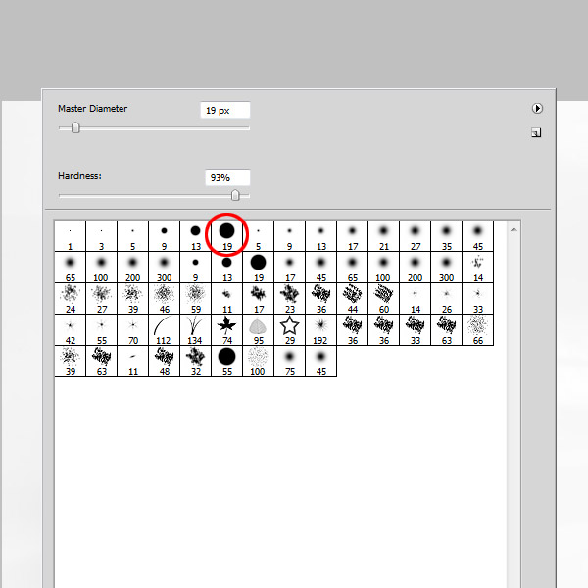Choose the soft round 21 brush
This screenshot has height=588, width=588.
(383, 236)
